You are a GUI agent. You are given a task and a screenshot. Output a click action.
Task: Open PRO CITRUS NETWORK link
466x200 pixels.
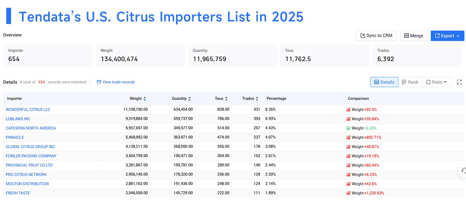pyautogui.click(x=26, y=175)
